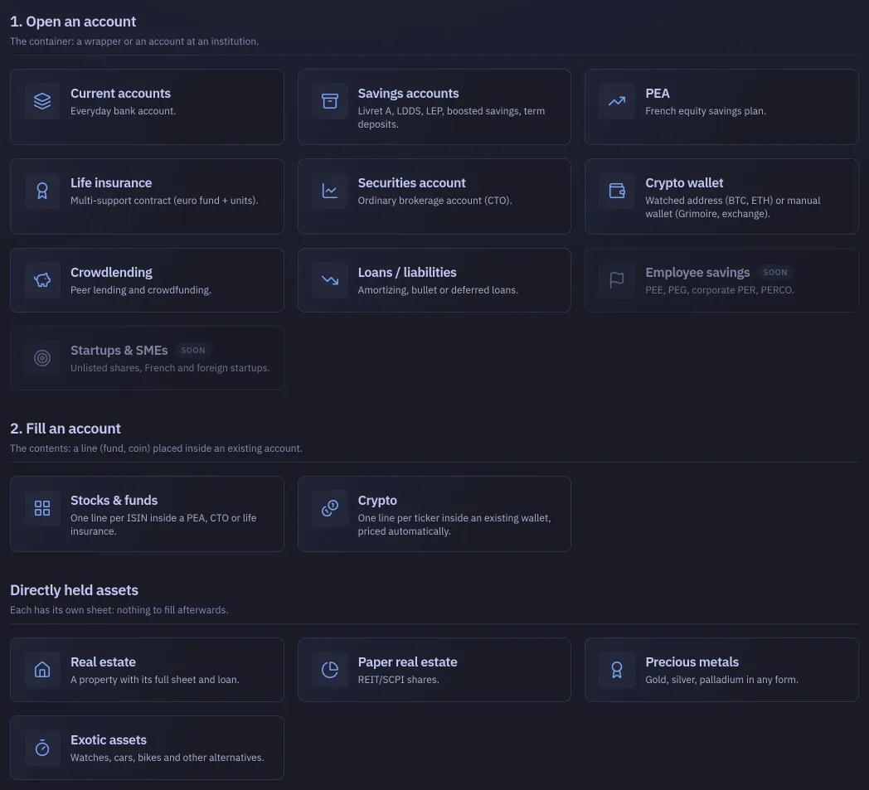Click the archive box icon on Savings accounts
The width and height of the screenshot is (869, 790).
(x=330, y=101)
